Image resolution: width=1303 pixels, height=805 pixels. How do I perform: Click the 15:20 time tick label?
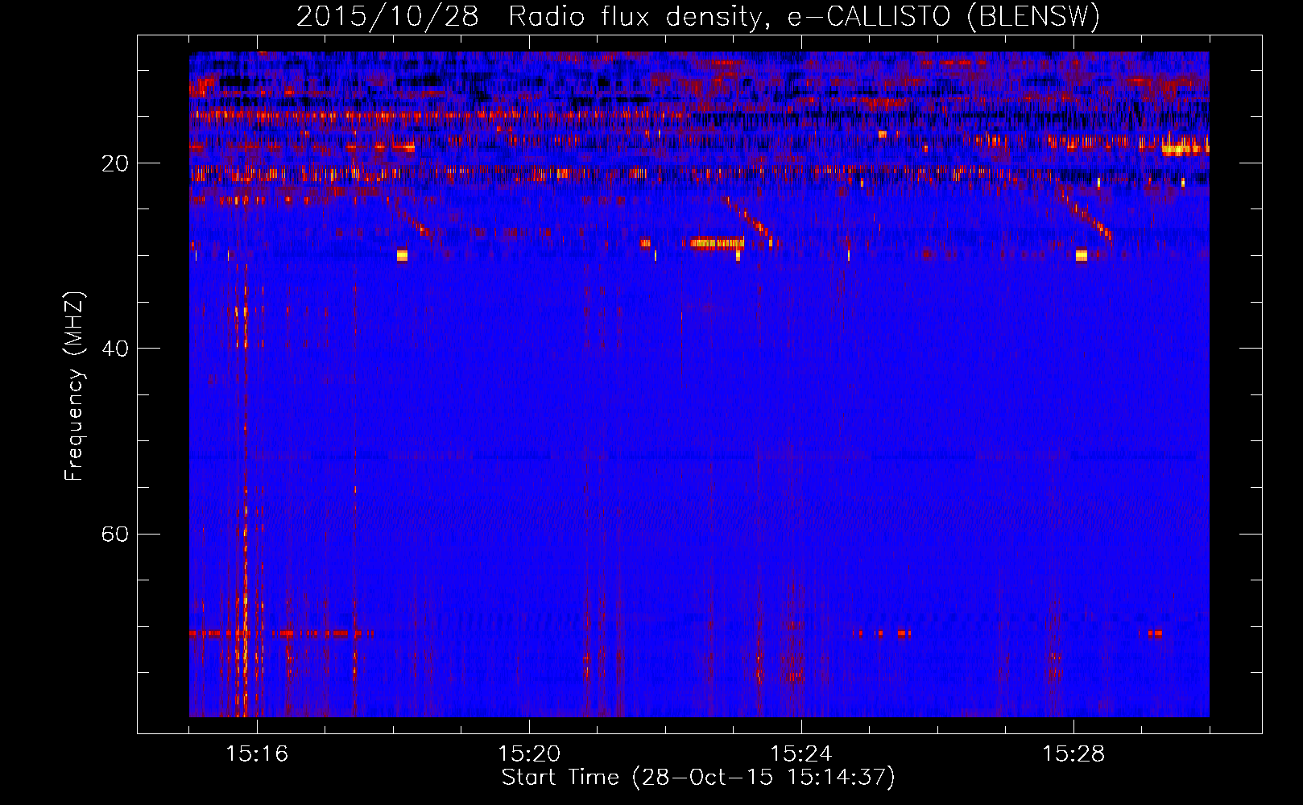[x=529, y=753]
